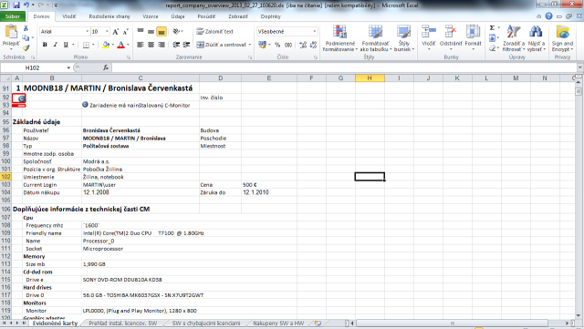Switch to Vložiť ribbon tab
This screenshot has height=329, width=584.
pyautogui.click(x=69, y=16)
